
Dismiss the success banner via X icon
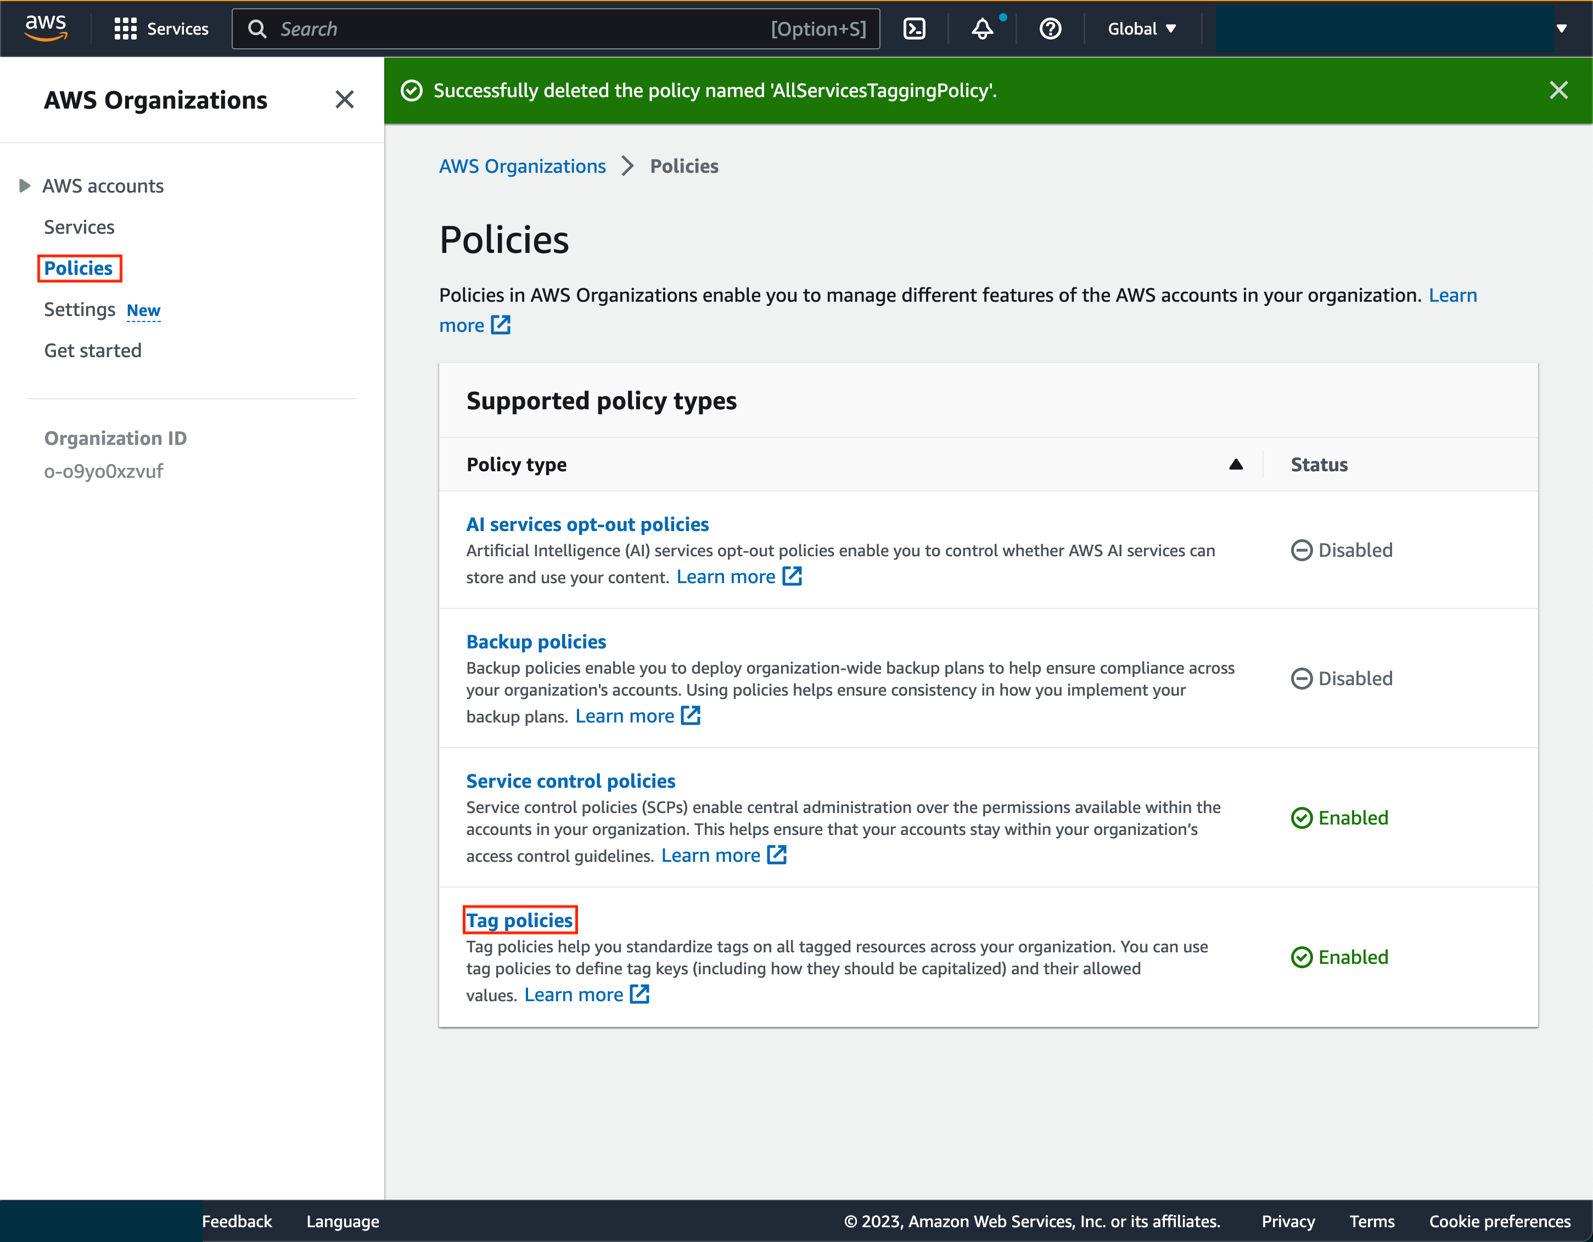coord(1559,89)
